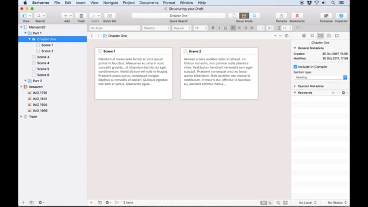Open the Format menu

tap(169, 3)
